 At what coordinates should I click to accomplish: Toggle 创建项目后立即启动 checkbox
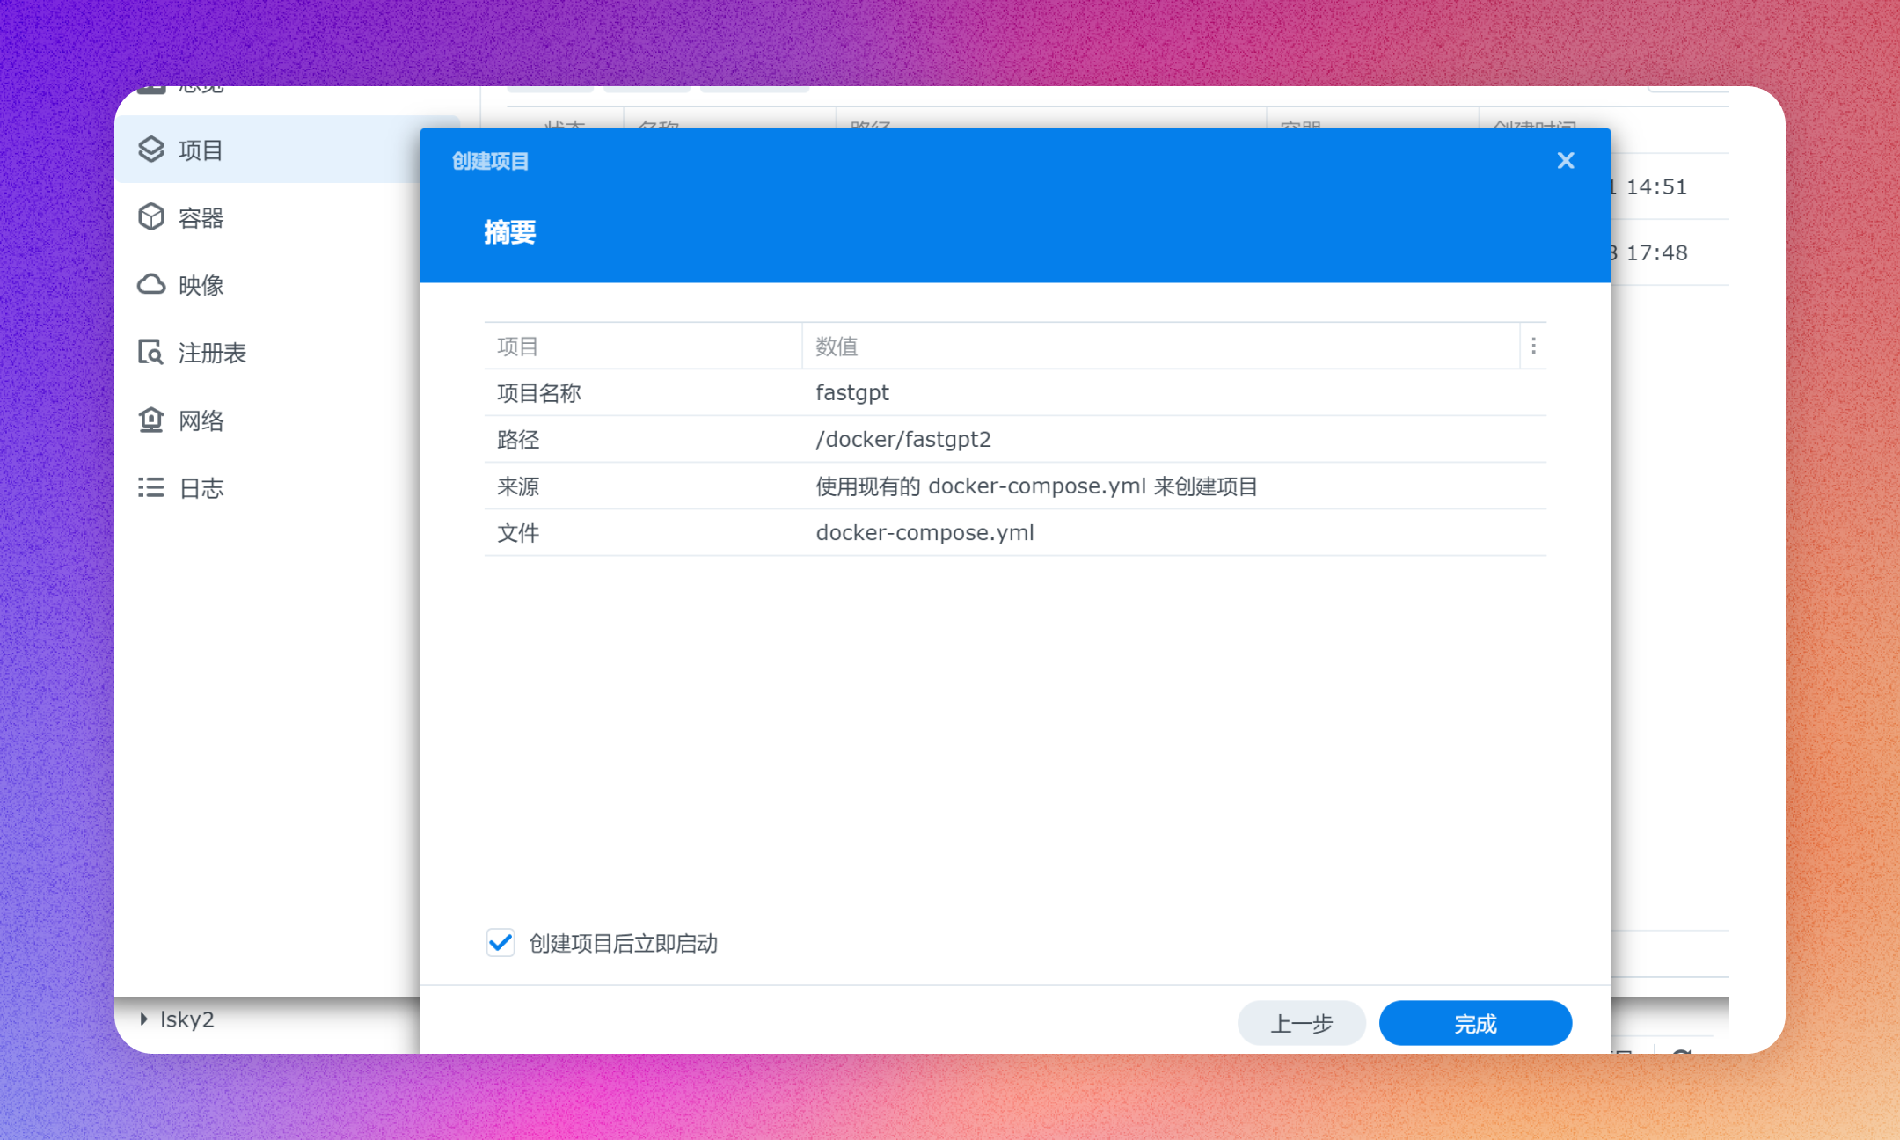501,943
